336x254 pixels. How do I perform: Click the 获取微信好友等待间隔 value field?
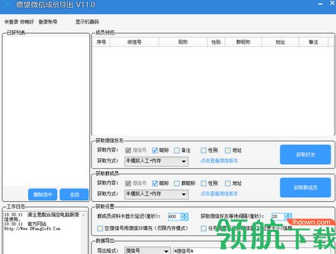point(278,216)
